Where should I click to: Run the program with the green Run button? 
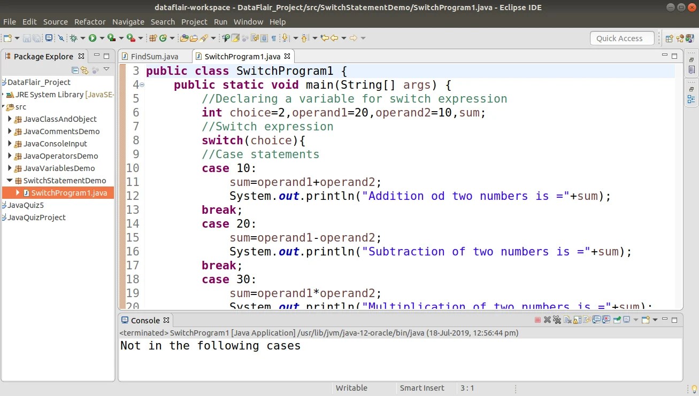click(x=92, y=38)
